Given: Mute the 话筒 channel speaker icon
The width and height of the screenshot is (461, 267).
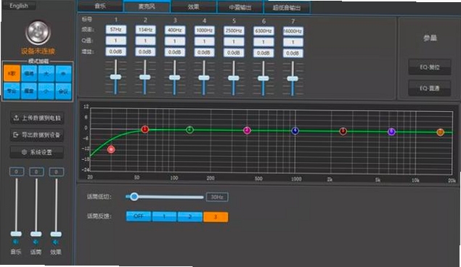Looking at the screenshot, I should [x=36, y=242].
